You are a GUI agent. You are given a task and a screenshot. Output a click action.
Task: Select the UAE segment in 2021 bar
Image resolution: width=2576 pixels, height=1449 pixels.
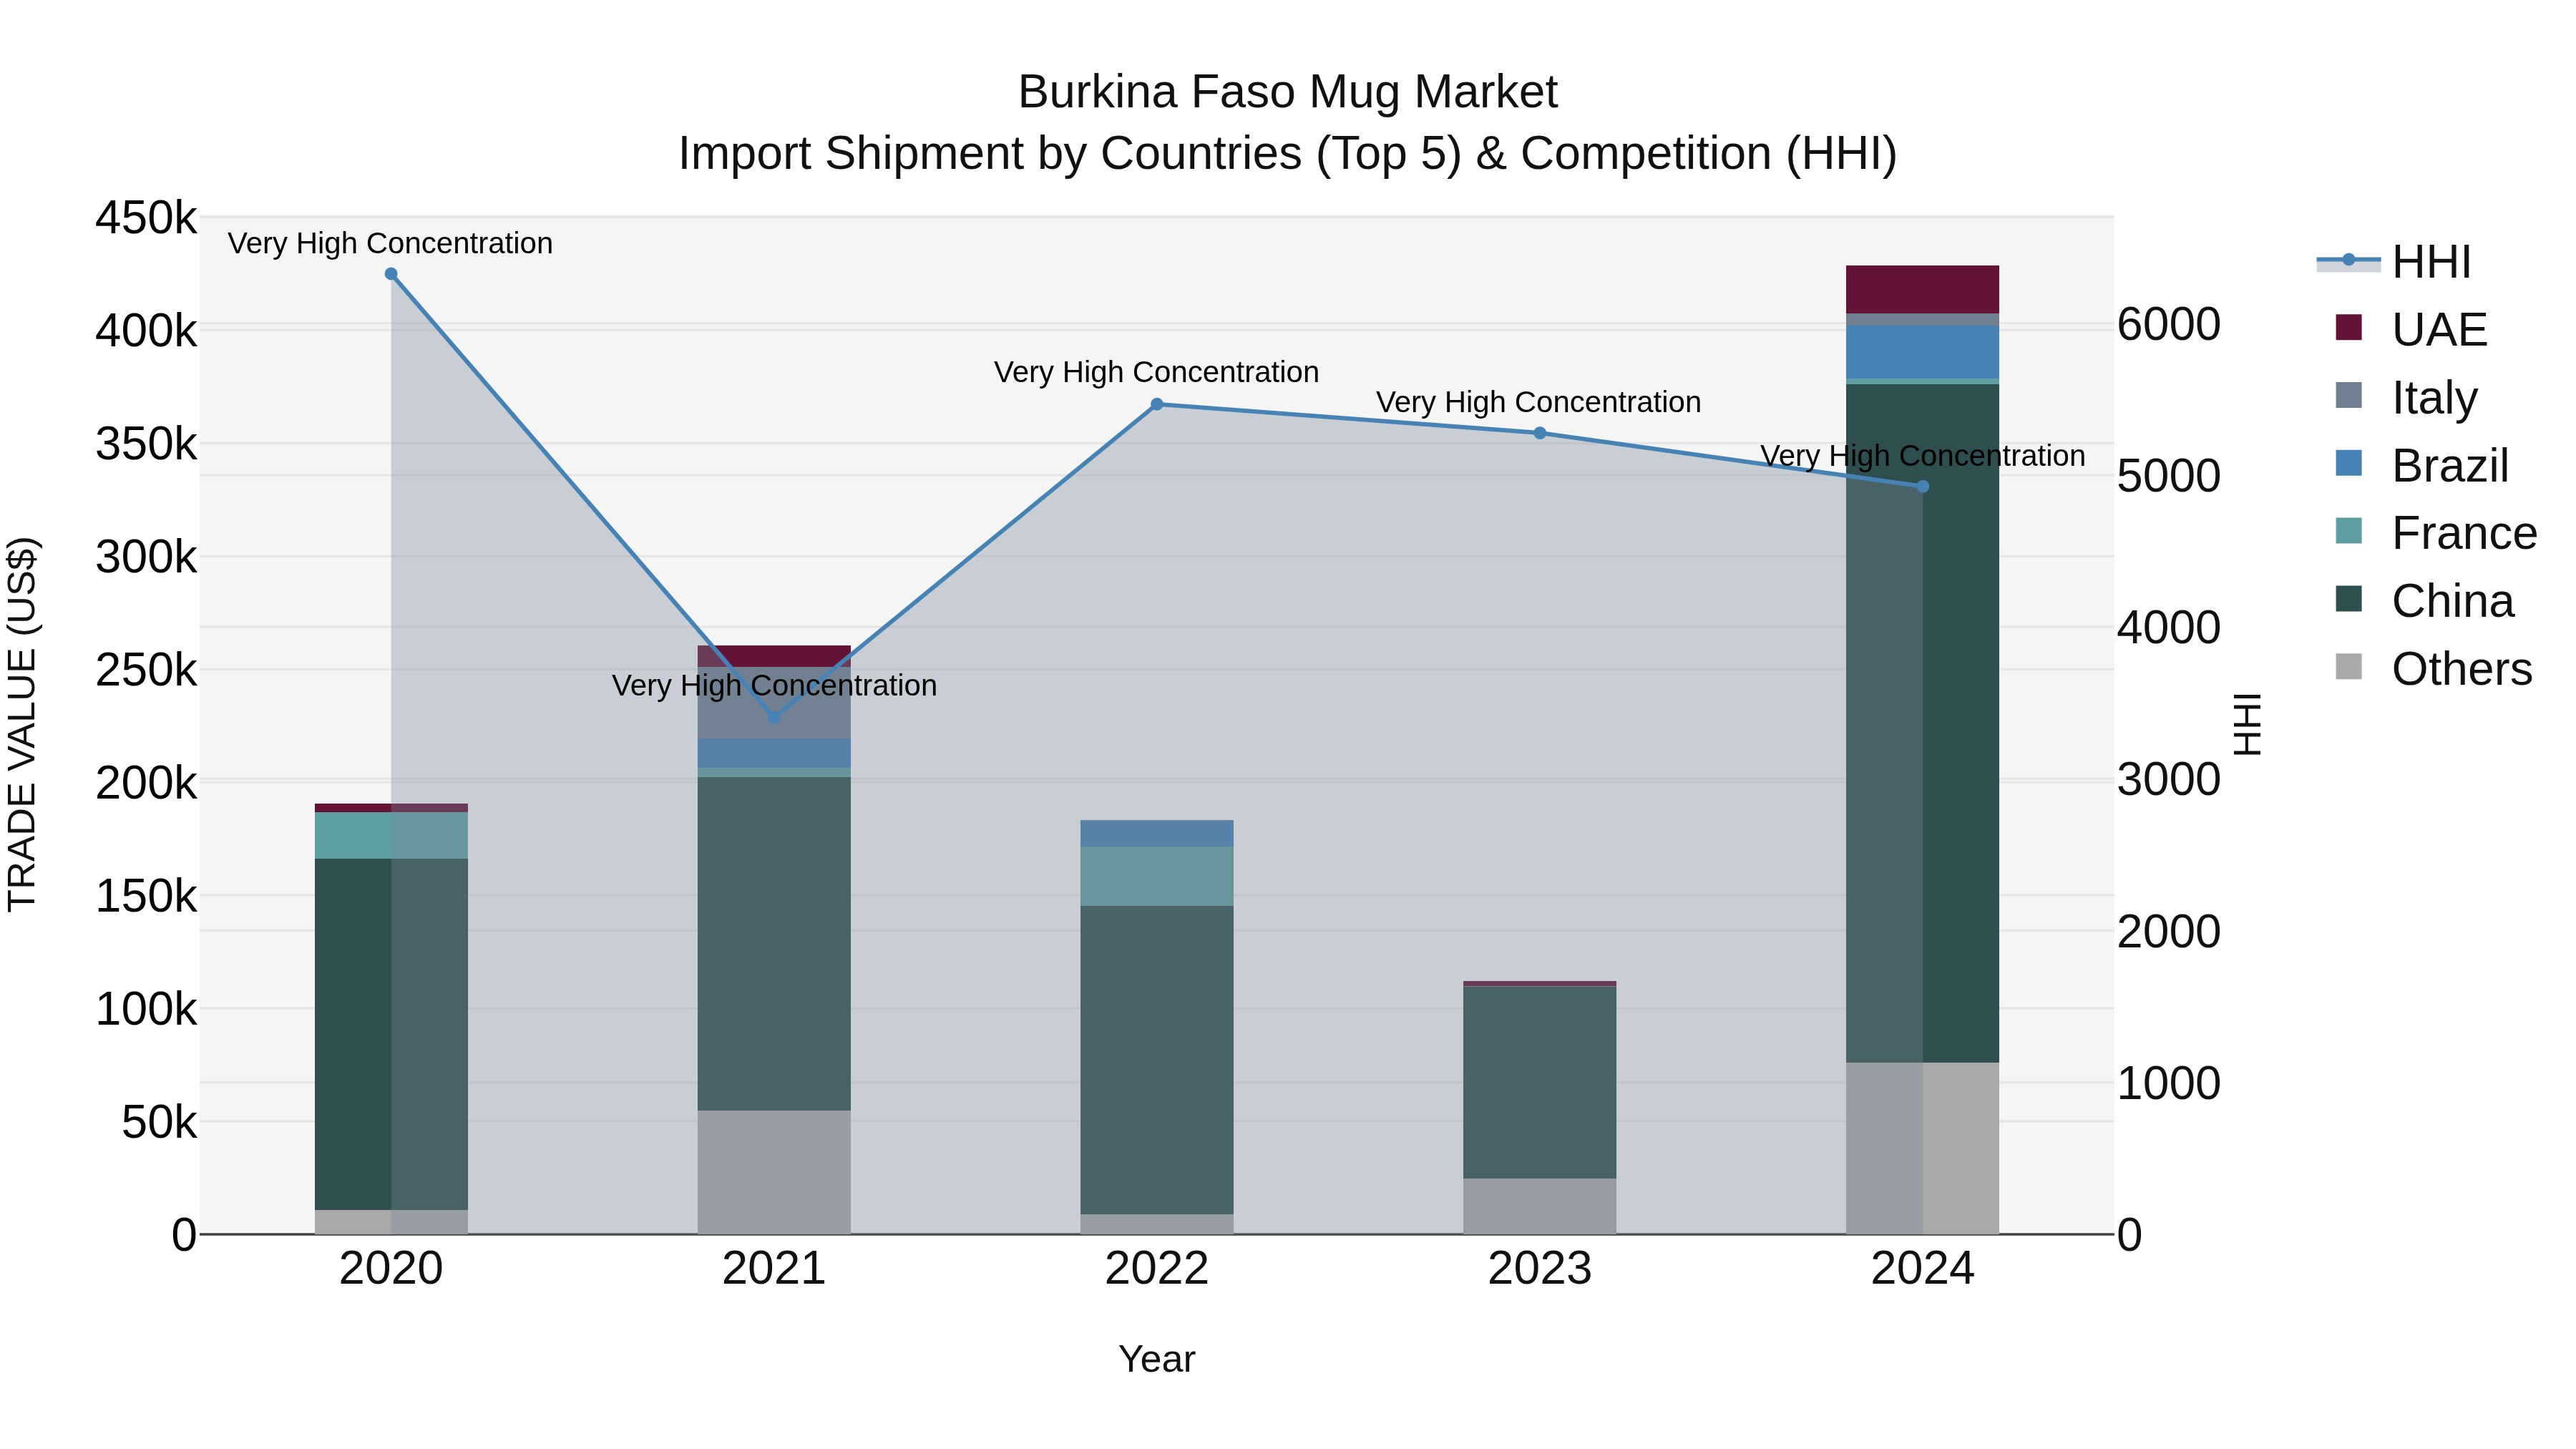774,656
